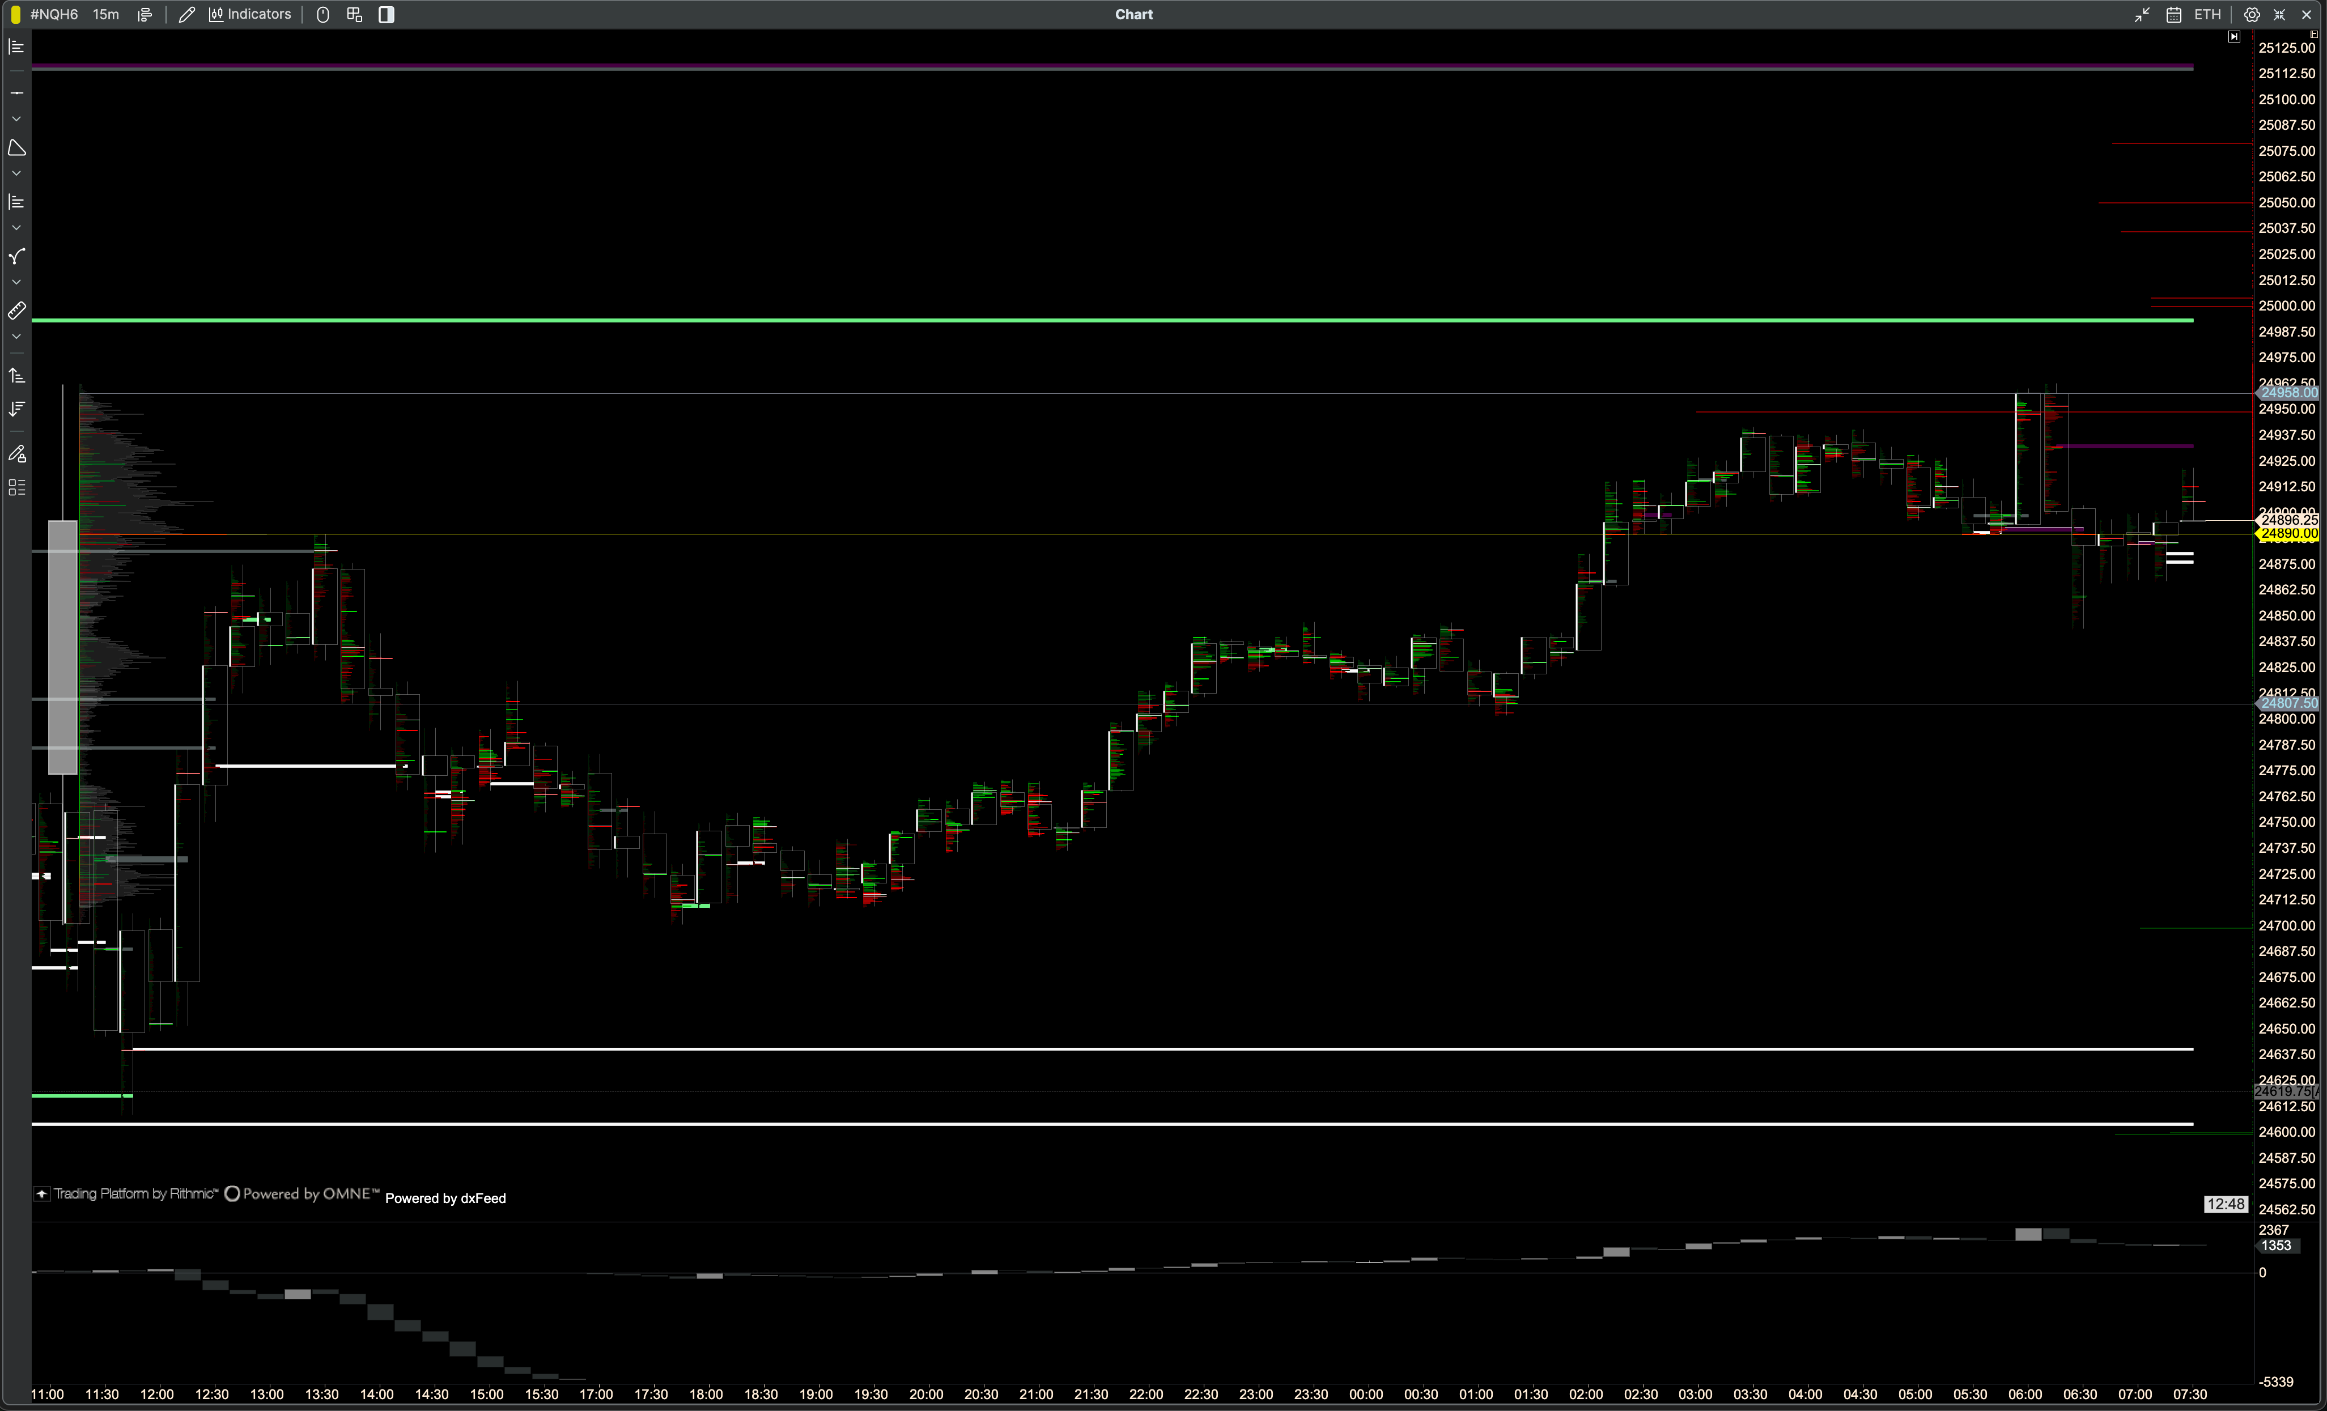Expand the line tool options chevron
The height and width of the screenshot is (1411, 2327).
[x=16, y=119]
